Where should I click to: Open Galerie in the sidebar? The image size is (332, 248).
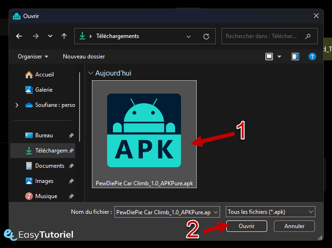click(44, 90)
